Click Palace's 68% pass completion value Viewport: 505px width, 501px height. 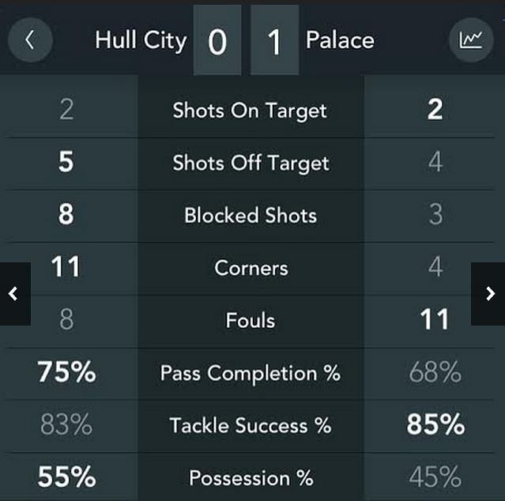(x=435, y=372)
